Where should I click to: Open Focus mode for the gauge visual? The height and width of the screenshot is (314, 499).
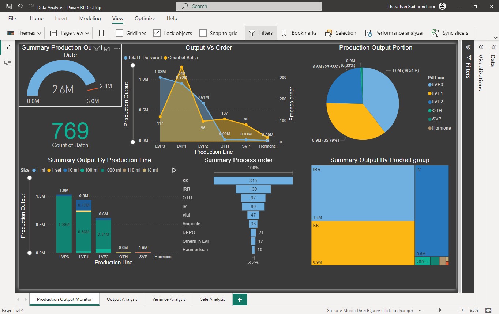(107, 49)
